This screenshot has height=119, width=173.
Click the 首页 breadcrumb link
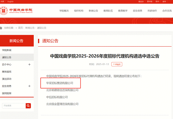click(x=20, y=28)
